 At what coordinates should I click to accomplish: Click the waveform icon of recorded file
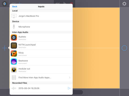click(x=14, y=88)
